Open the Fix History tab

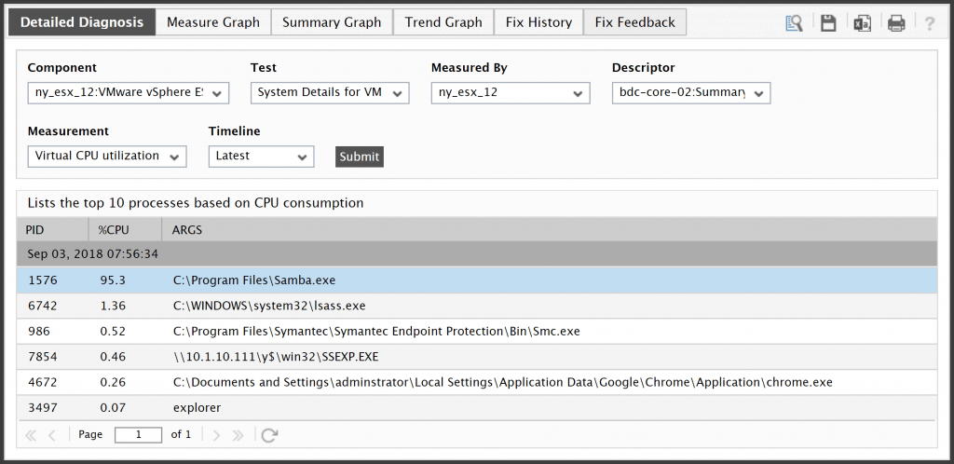538,22
